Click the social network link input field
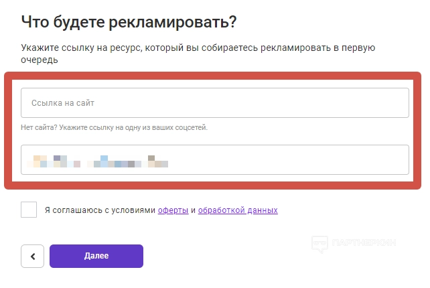The width and height of the screenshot is (430, 288). click(x=214, y=160)
